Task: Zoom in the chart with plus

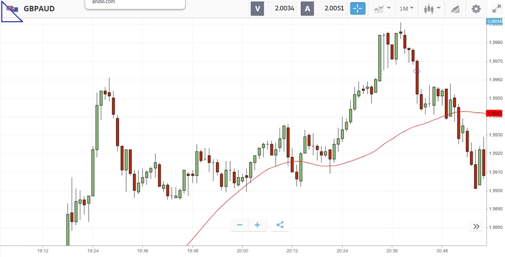Action: [x=257, y=225]
